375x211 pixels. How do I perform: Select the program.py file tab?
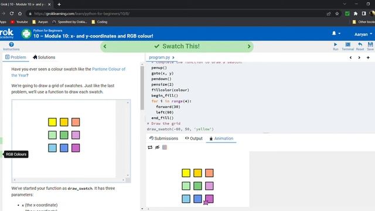coord(159,57)
